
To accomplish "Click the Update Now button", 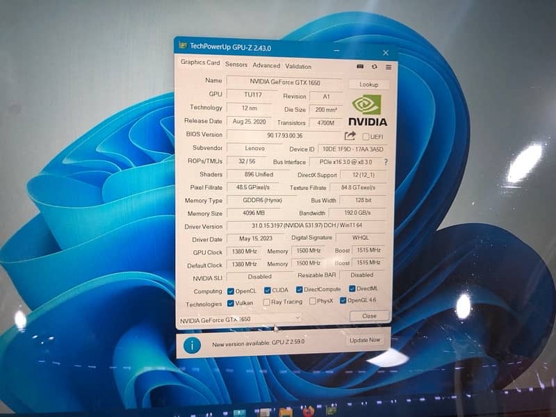I will tap(365, 340).
